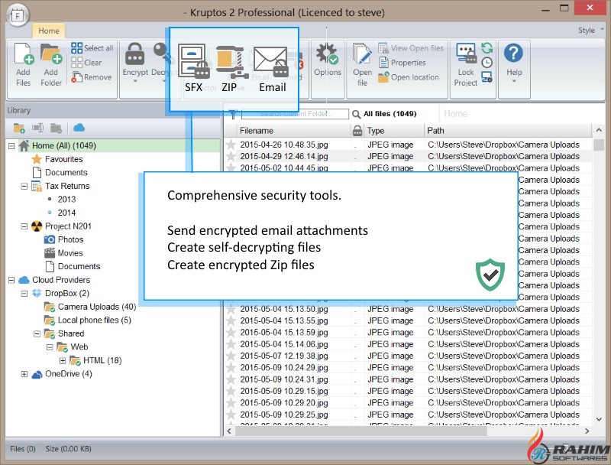This screenshot has height=465, width=611.
Task: Open the Style menu
Action: click(x=587, y=31)
